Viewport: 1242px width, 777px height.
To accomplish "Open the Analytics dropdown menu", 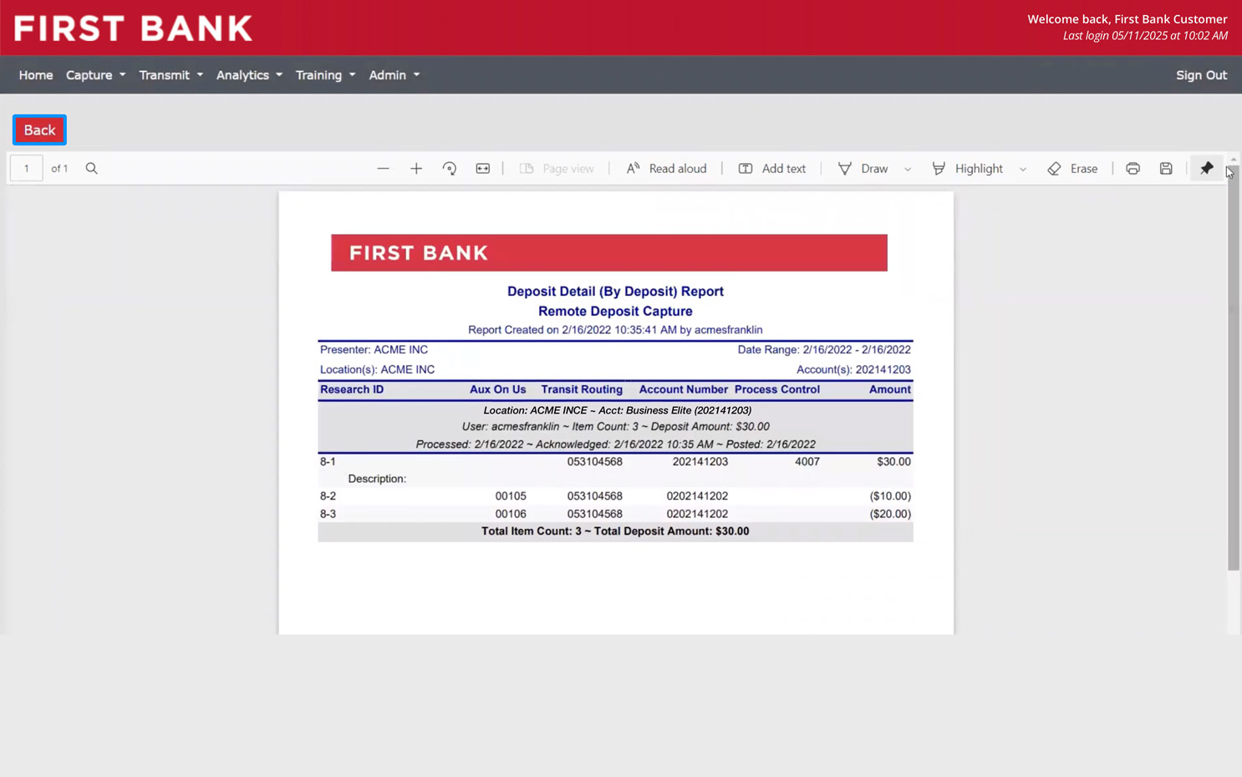I will [249, 75].
